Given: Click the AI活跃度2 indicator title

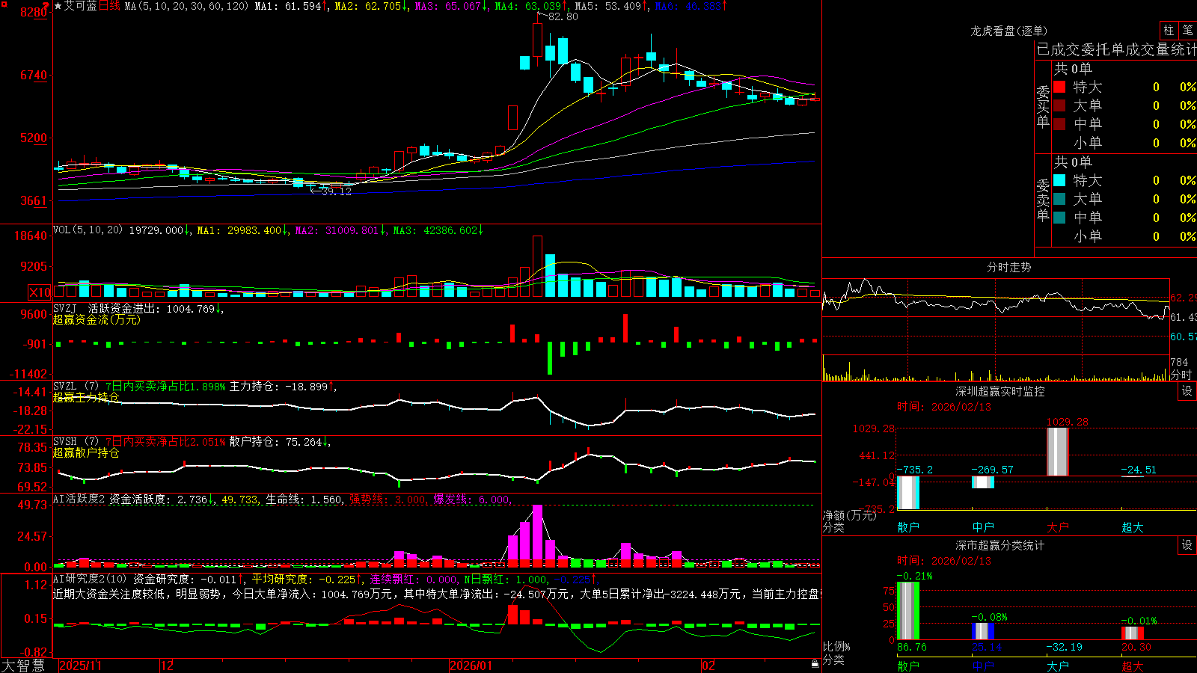Looking at the screenshot, I should 79,499.
